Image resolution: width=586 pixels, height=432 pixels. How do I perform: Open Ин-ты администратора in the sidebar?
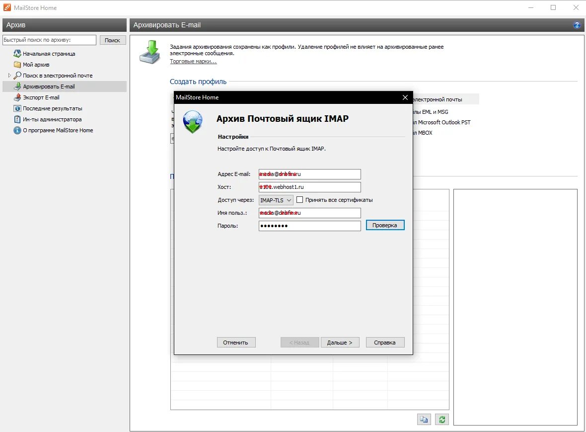52,119
